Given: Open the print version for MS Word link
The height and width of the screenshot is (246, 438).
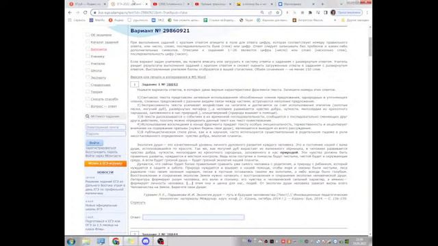Looking at the screenshot, I should (x=168, y=77).
